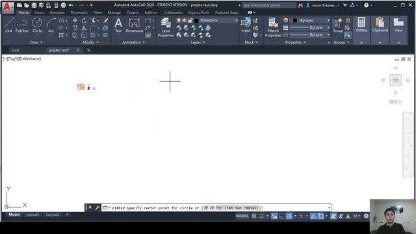Expand the Block panel
Viewport: 416px width, 234px height.
[251, 42]
